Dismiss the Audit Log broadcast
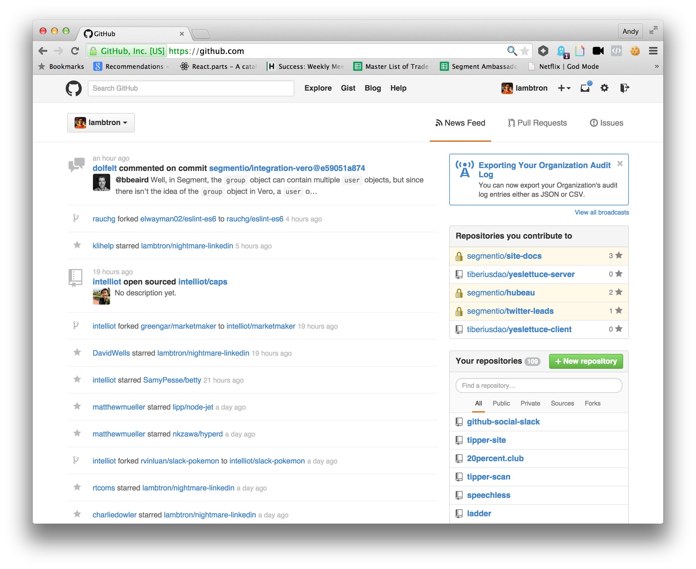Screen dimensions: 696x569 pyautogui.click(x=620, y=163)
